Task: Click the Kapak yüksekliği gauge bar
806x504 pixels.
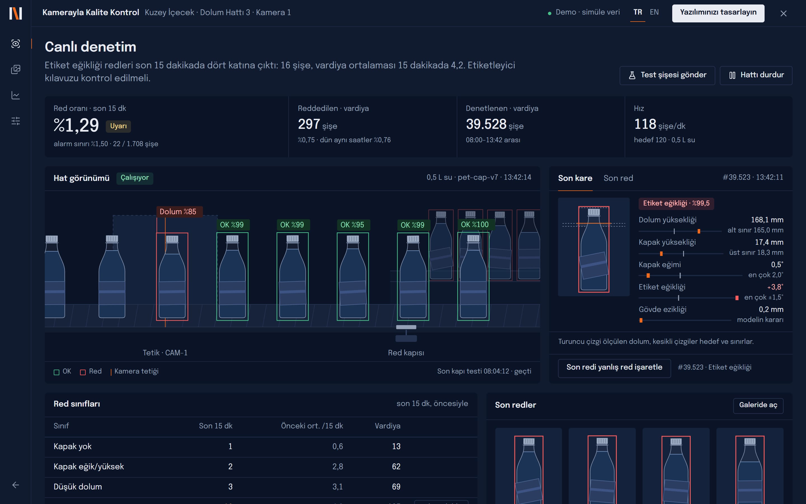Action: [681, 253]
